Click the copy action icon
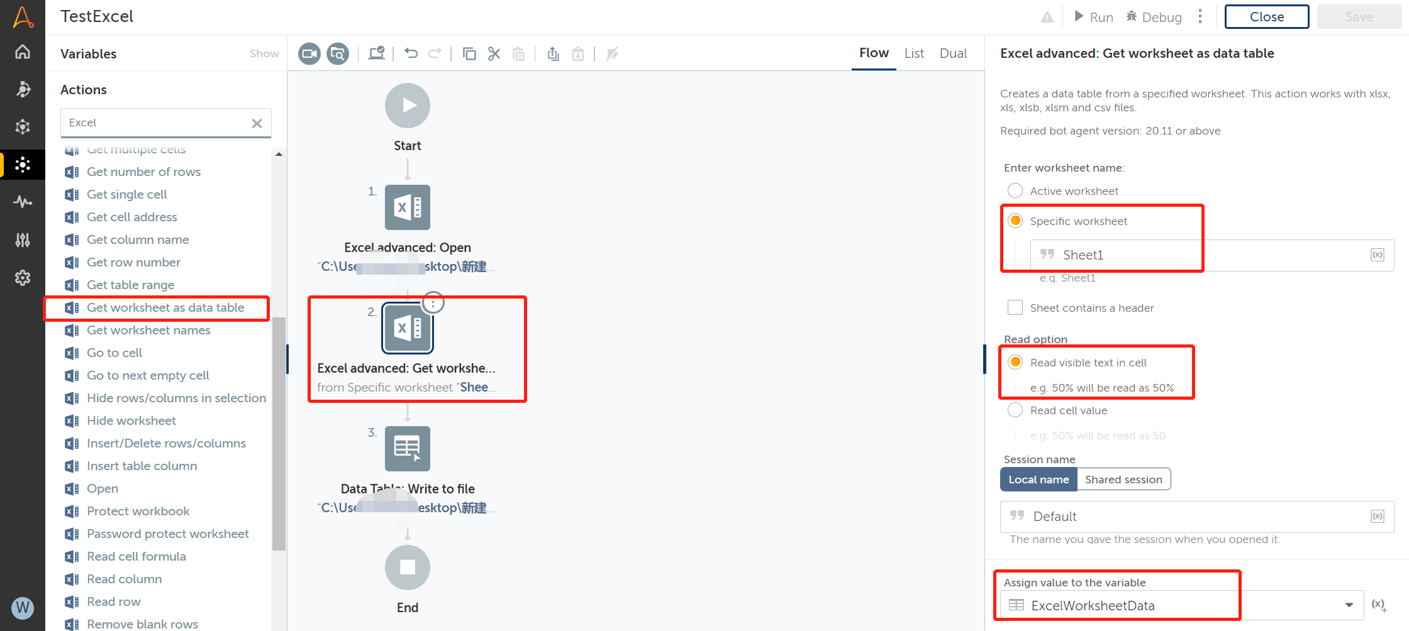This screenshot has height=631, width=1409. coord(469,53)
